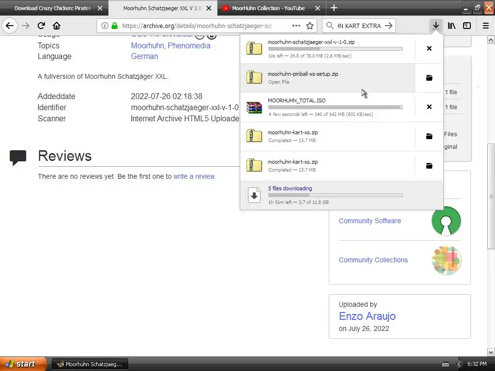Expand hidden tray icons with the arrow

point(459,364)
